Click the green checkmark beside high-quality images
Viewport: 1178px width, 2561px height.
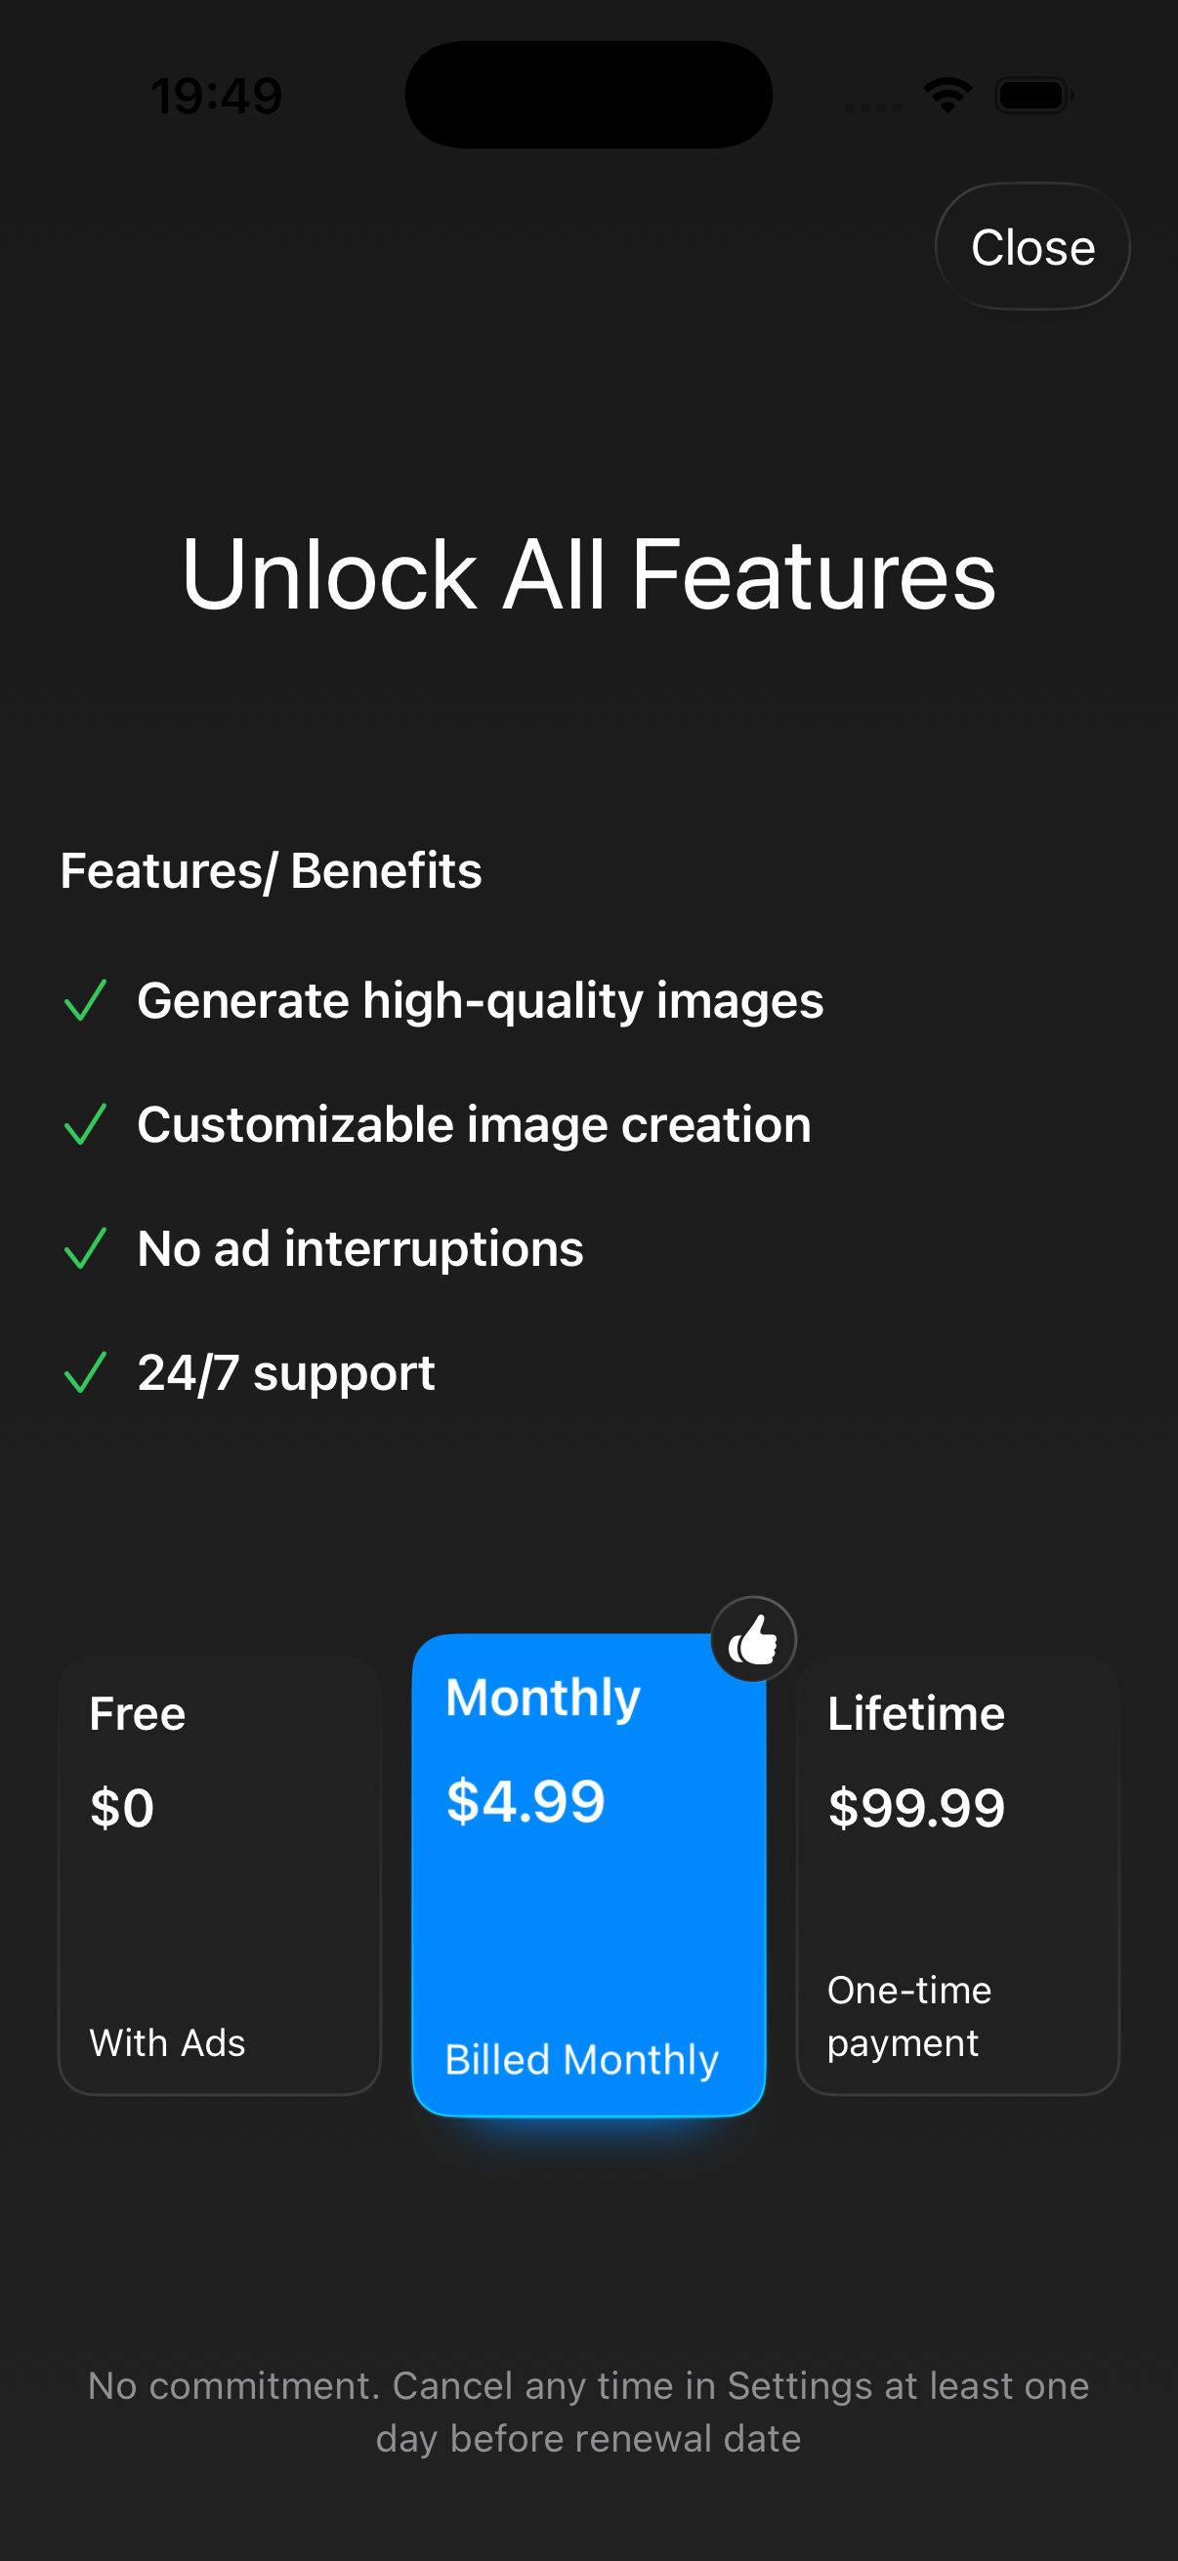tap(88, 1002)
